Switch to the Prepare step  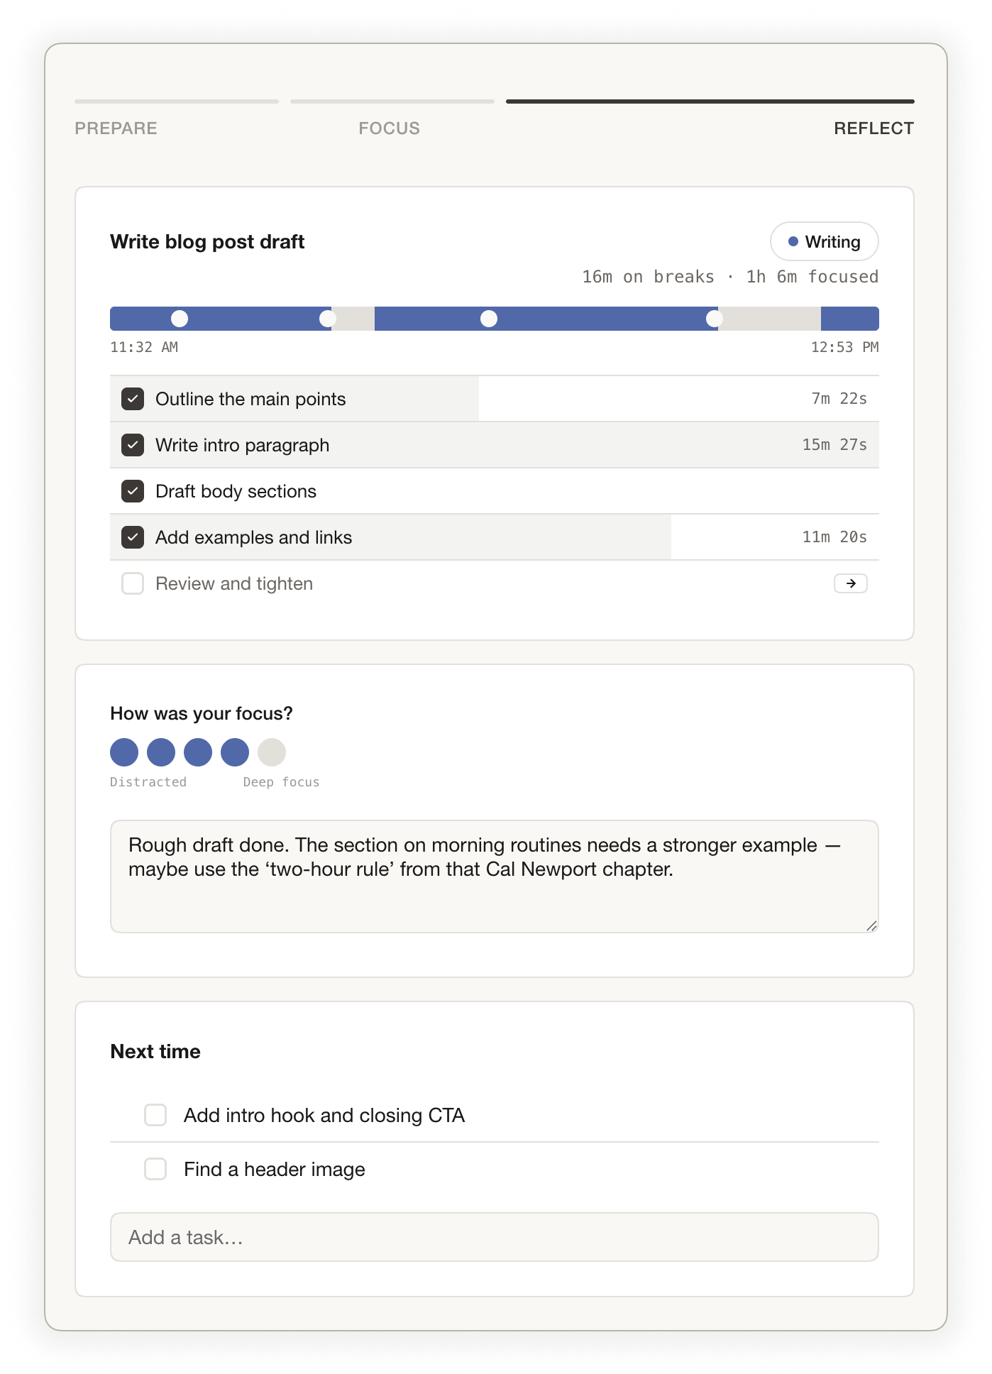pos(116,128)
